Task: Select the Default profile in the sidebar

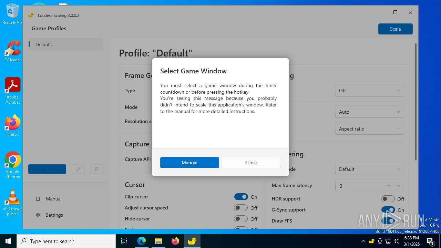Action: [x=65, y=44]
